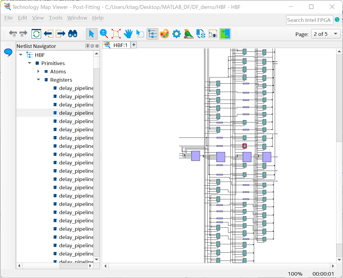The image size is (343, 278).
Task: Toggle the Netlist Navigator panel icon
Action: point(152,34)
